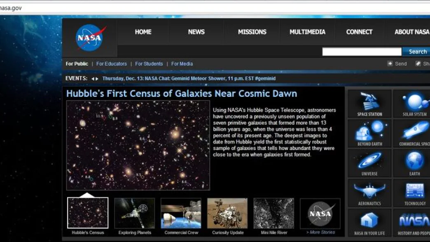
Task: Click the Curiosity Update caption
Action: coord(228,233)
